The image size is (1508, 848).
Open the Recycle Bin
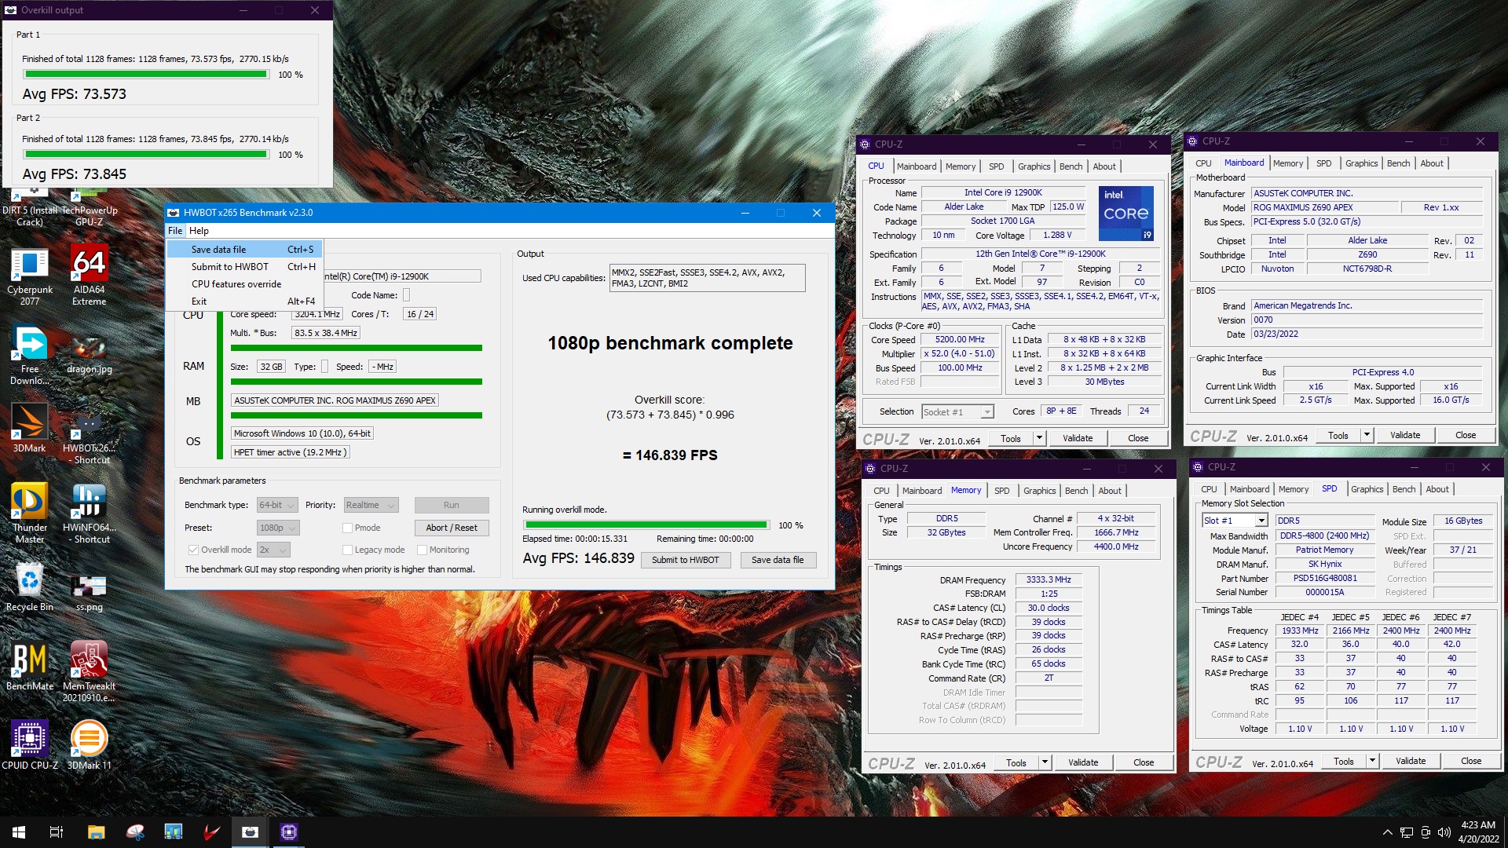[30, 587]
